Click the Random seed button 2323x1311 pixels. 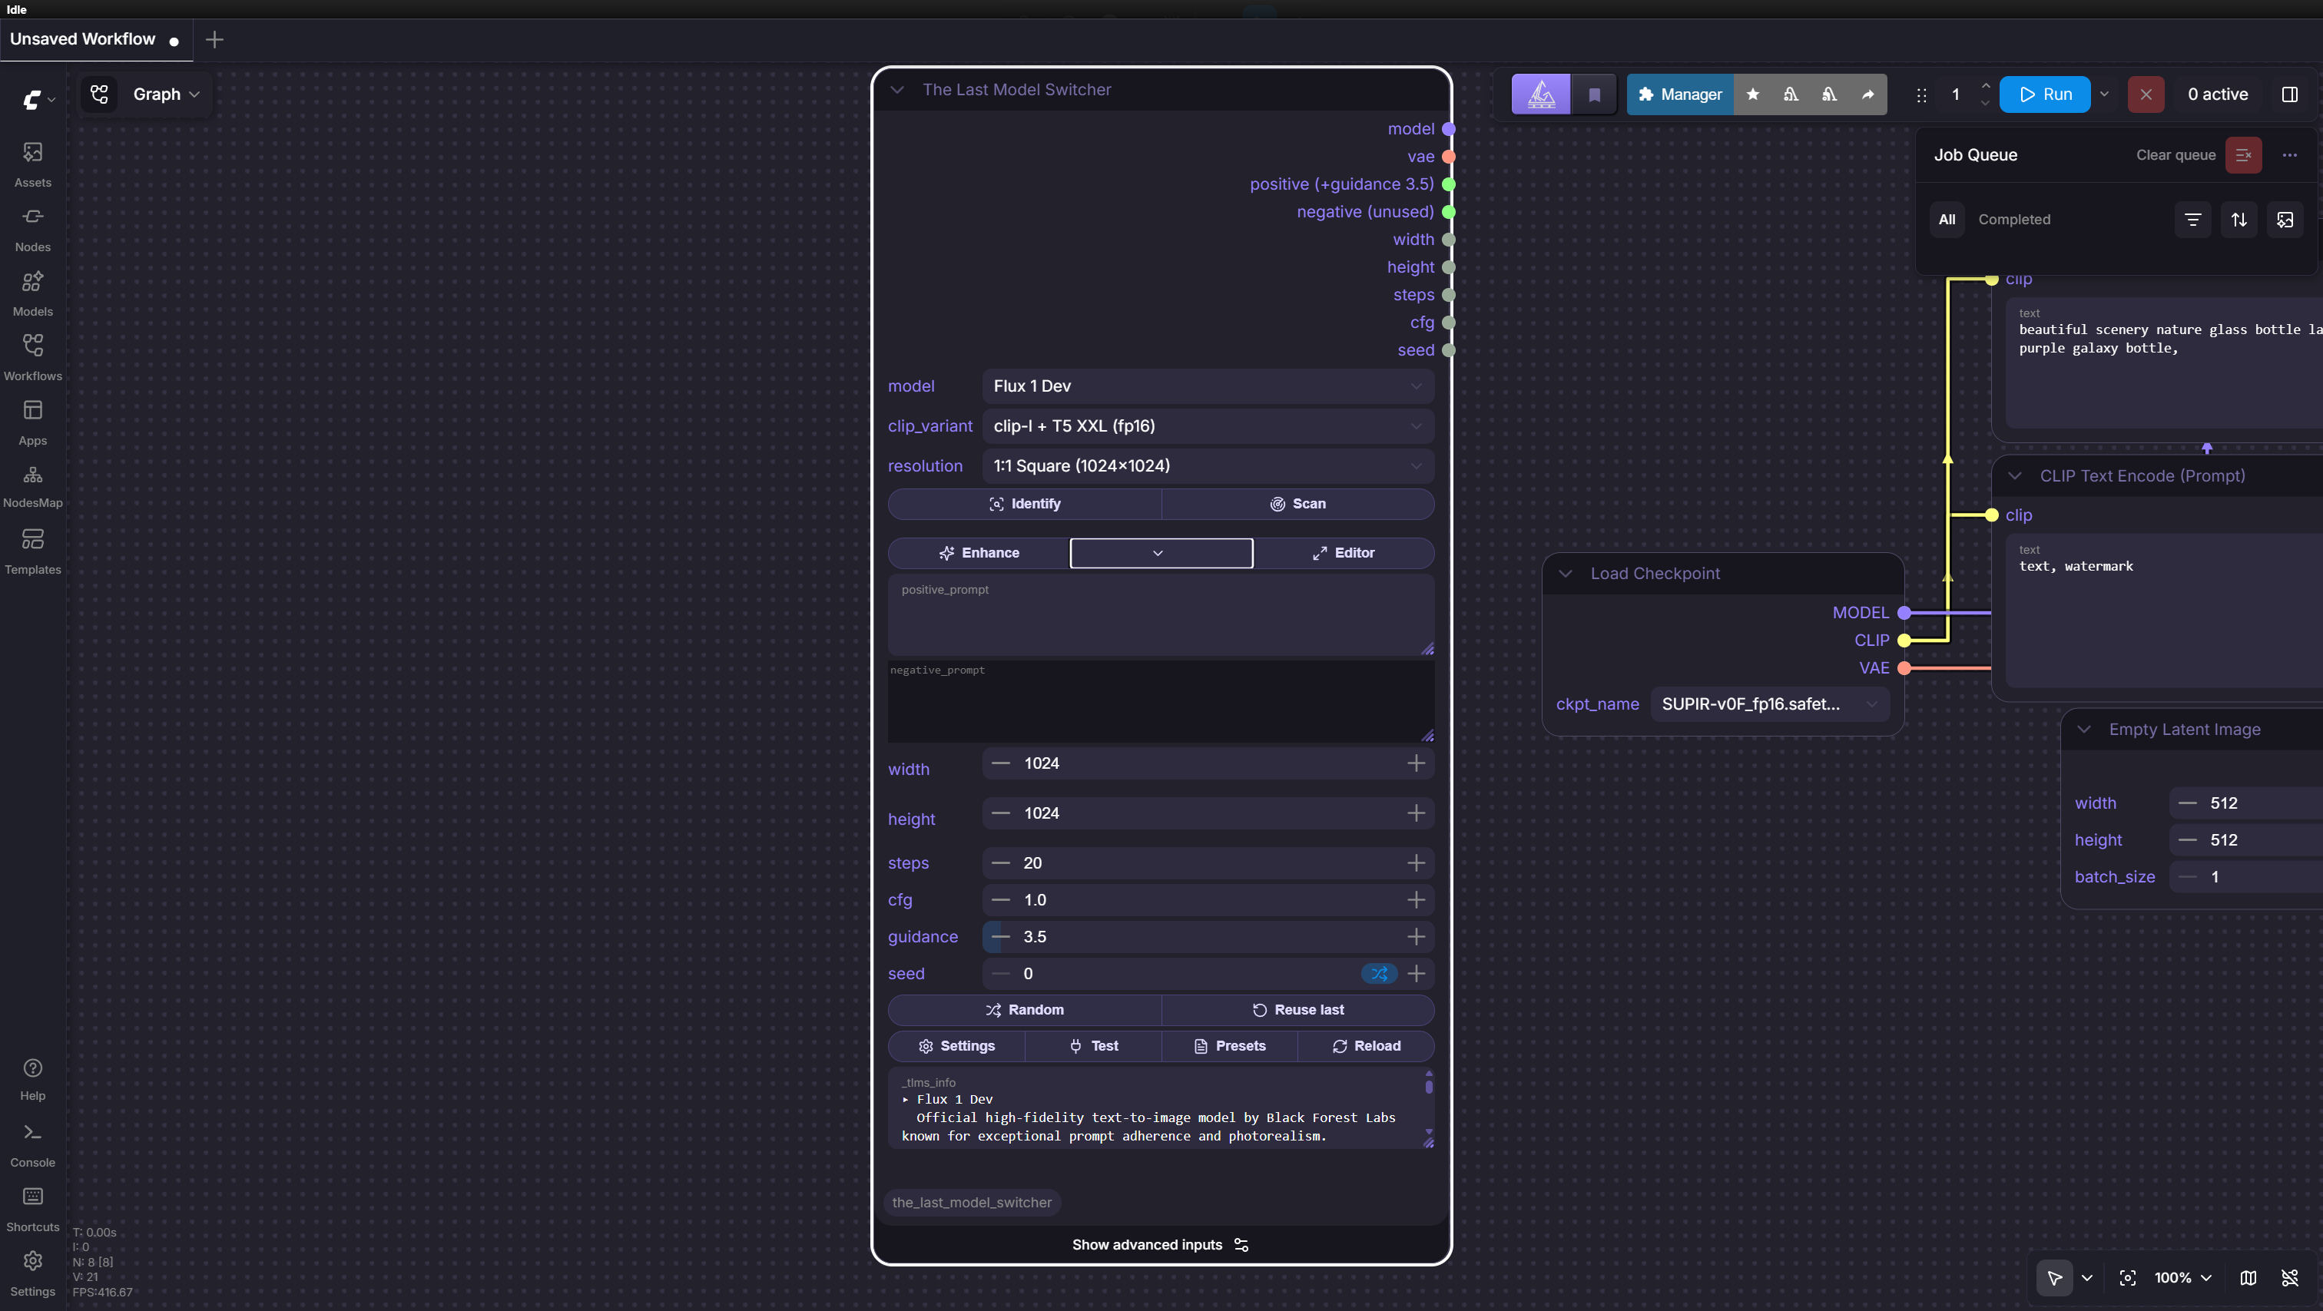(x=1025, y=1010)
